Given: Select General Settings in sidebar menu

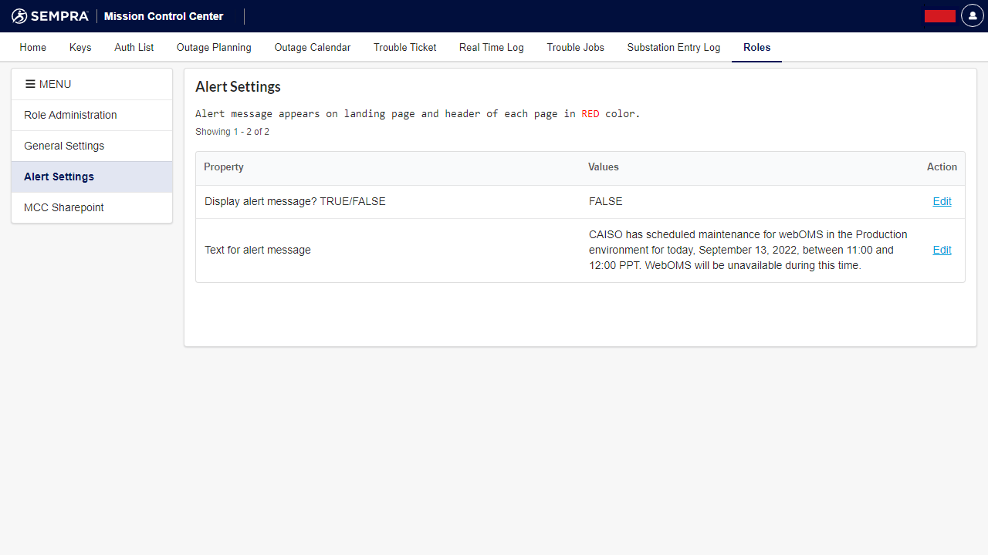Looking at the screenshot, I should [64, 146].
